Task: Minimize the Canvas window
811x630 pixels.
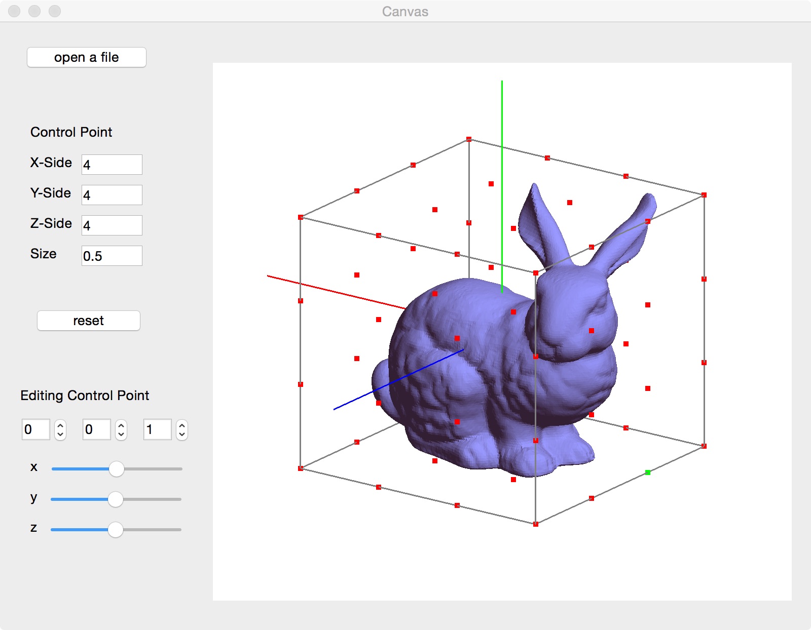Action: pos(34,11)
